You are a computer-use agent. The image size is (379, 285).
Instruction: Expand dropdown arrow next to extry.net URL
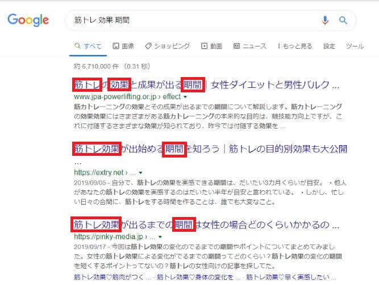pyautogui.click(x=141, y=173)
